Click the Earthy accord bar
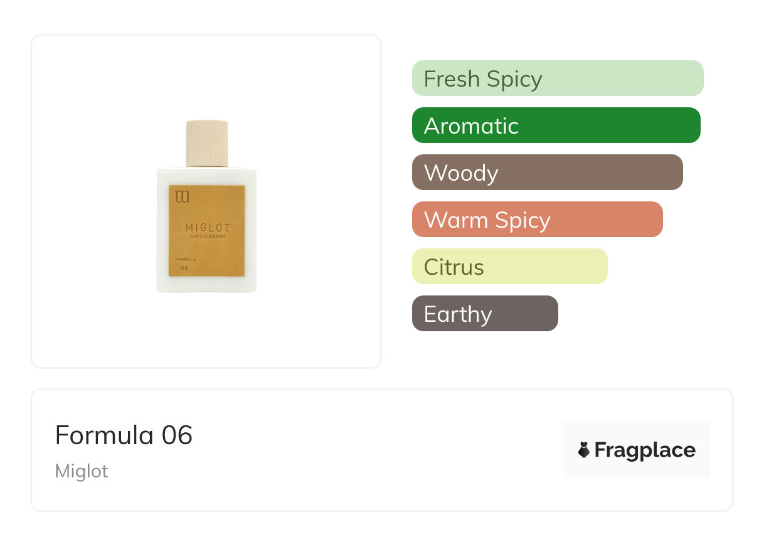 [484, 314]
